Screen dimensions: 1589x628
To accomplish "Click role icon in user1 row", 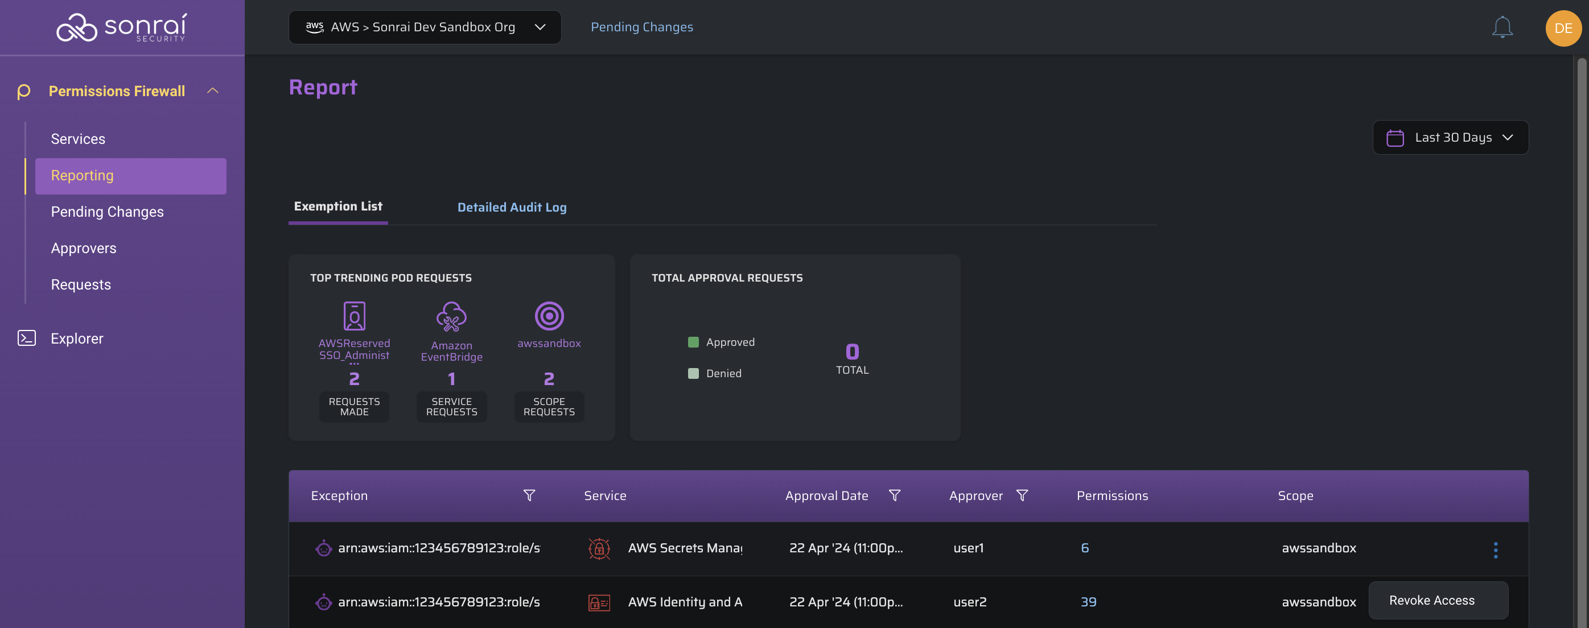I will click(323, 548).
